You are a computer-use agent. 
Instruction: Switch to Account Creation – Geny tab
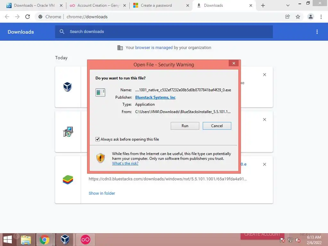click(x=98, y=5)
